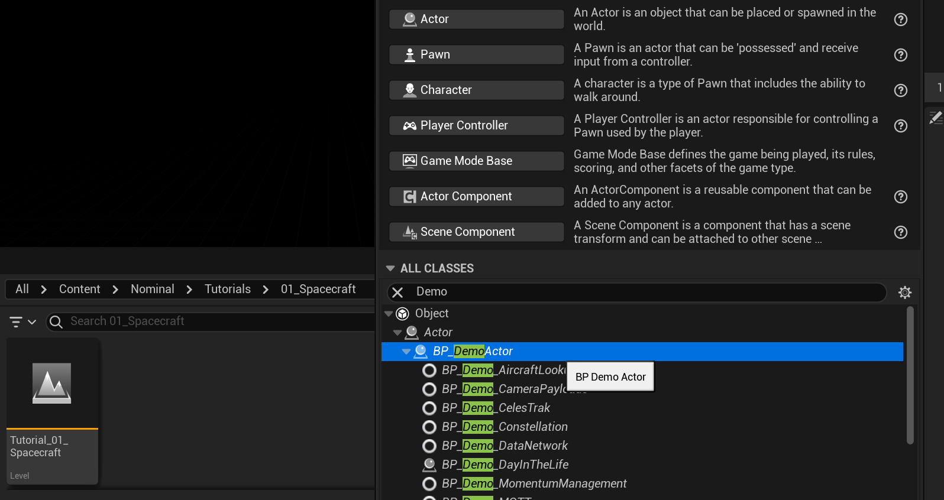This screenshot has width=944, height=500.
Task: Click the class list vertical scrollbar
Action: (910, 375)
